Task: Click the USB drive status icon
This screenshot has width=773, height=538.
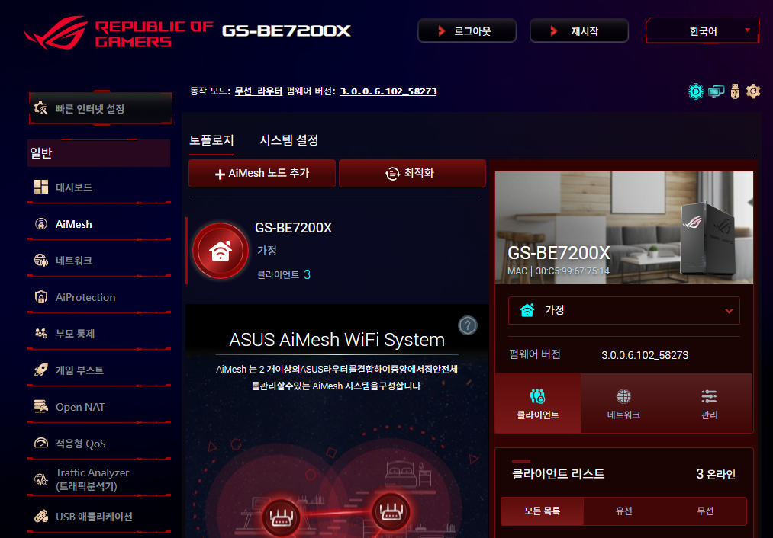Action: tap(735, 91)
